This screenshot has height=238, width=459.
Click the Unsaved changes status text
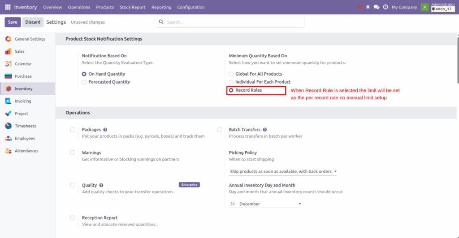(x=88, y=22)
